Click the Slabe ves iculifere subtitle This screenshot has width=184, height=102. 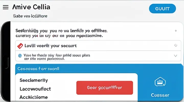30,16
